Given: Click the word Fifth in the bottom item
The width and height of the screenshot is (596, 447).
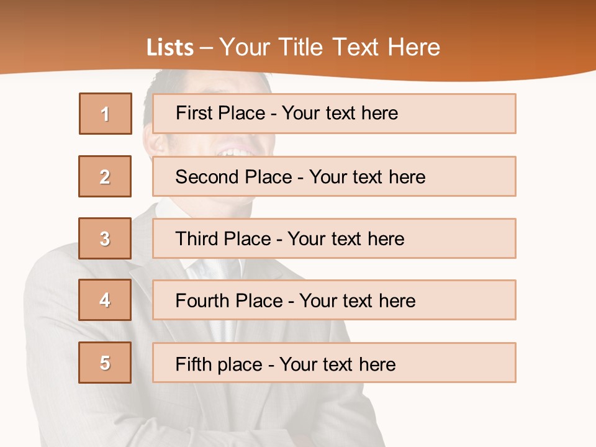Looking at the screenshot, I should tap(194, 364).
